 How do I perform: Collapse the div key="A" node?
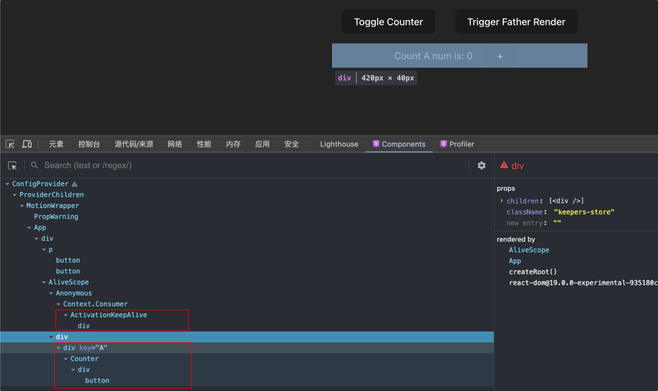click(58, 347)
